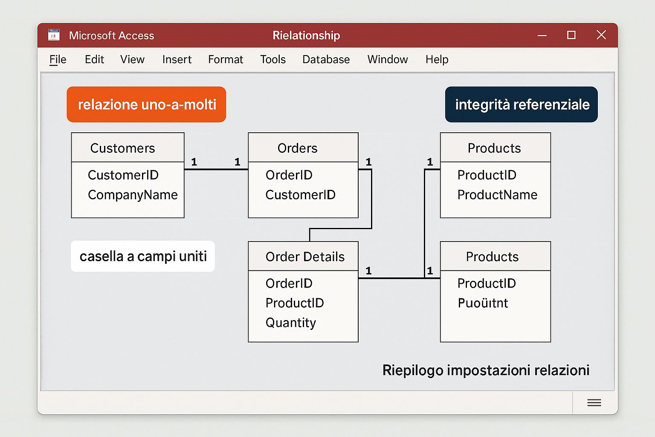The width and height of the screenshot is (655, 437).
Task: Click the hamburger lines icon in status bar
Action: click(x=594, y=402)
